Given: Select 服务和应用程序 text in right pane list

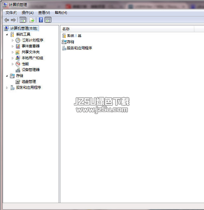Looking at the screenshot, I should coord(80,48).
